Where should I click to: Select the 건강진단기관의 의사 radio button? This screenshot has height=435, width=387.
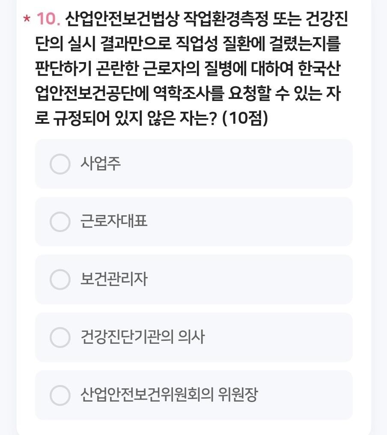(x=60, y=337)
